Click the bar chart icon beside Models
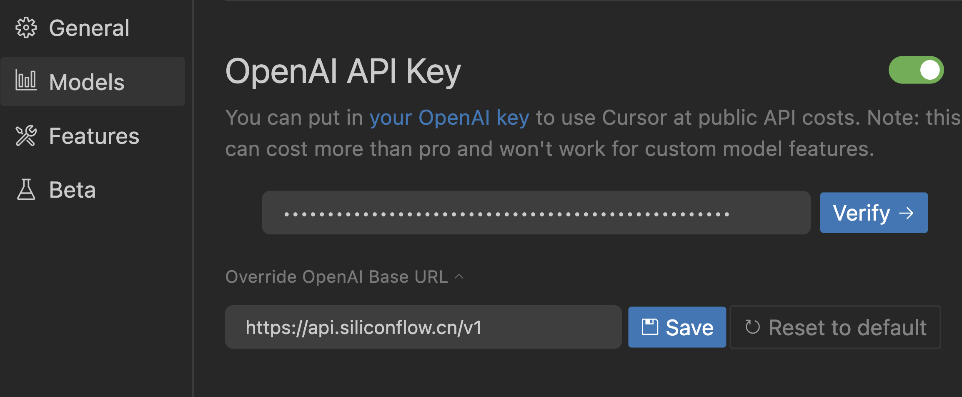This screenshot has height=397, width=962. pyautogui.click(x=26, y=80)
